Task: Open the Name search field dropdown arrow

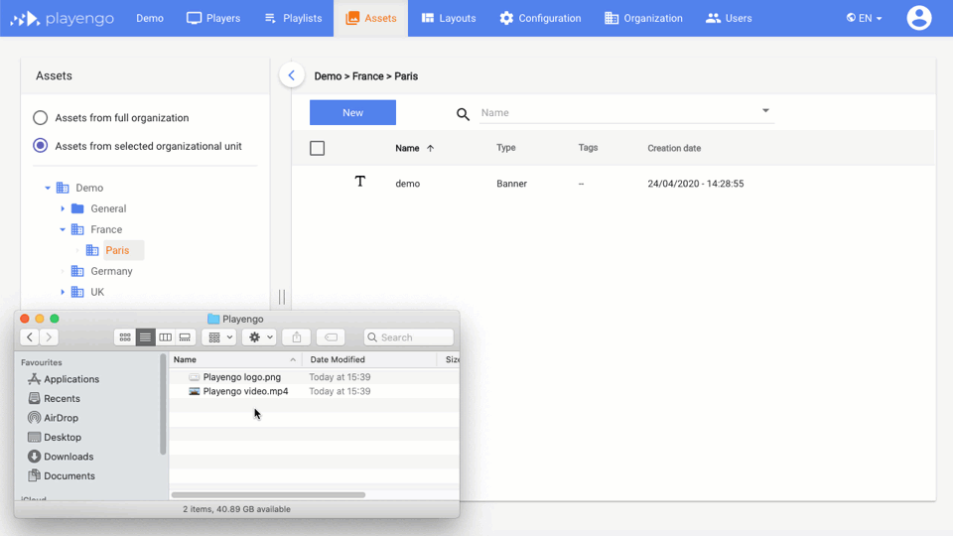Action: (x=765, y=110)
